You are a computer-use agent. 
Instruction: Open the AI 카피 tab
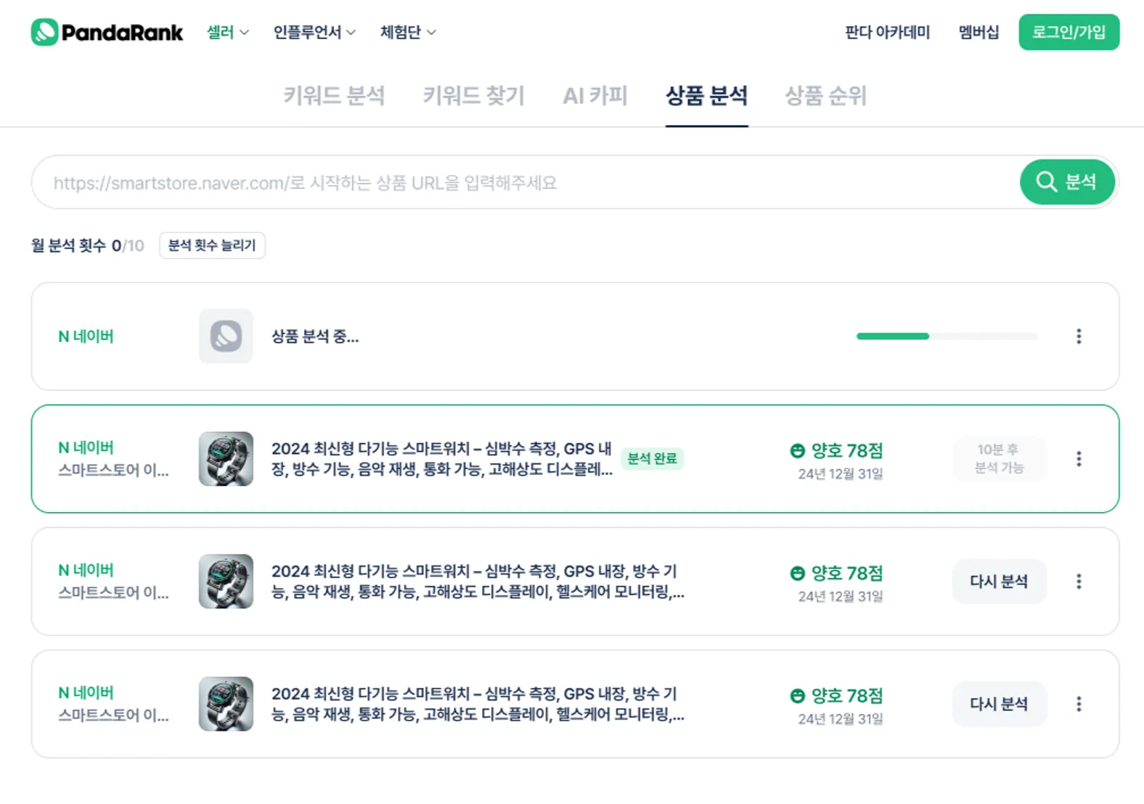[x=595, y=95]
